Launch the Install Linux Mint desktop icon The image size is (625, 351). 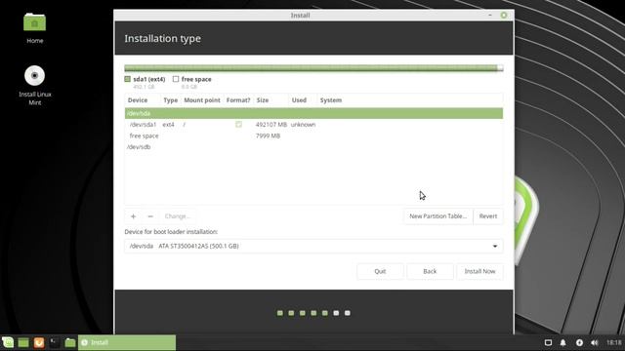35,85
